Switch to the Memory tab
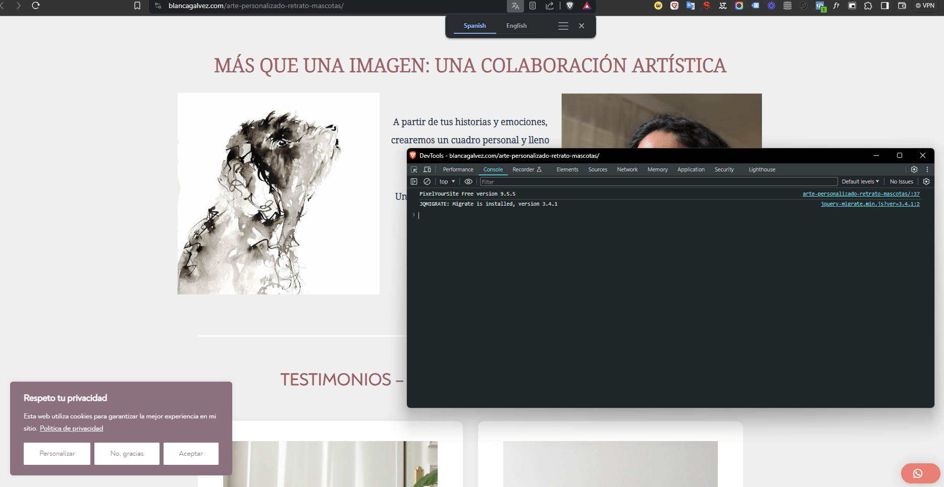This screenshot has height=487, width=944. tap(657, 169)
